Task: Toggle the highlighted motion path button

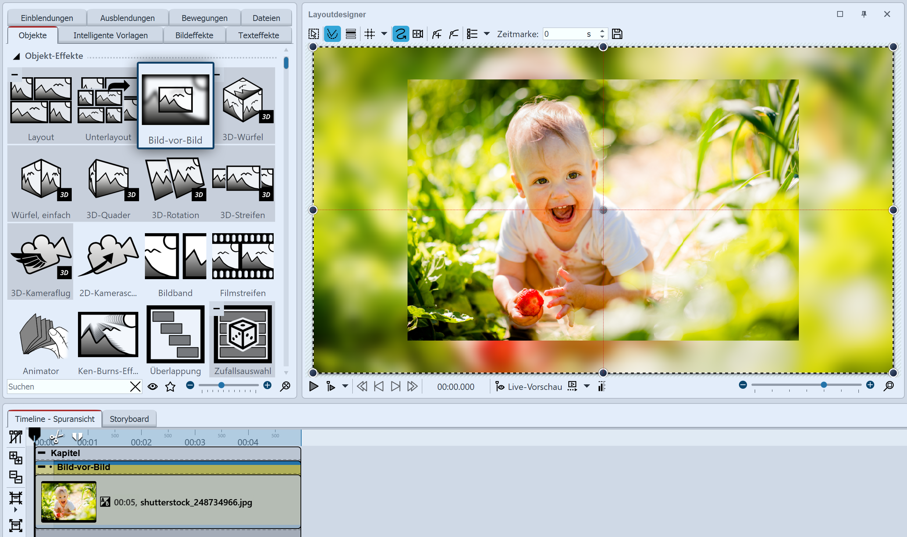Action: click(401, 34)
